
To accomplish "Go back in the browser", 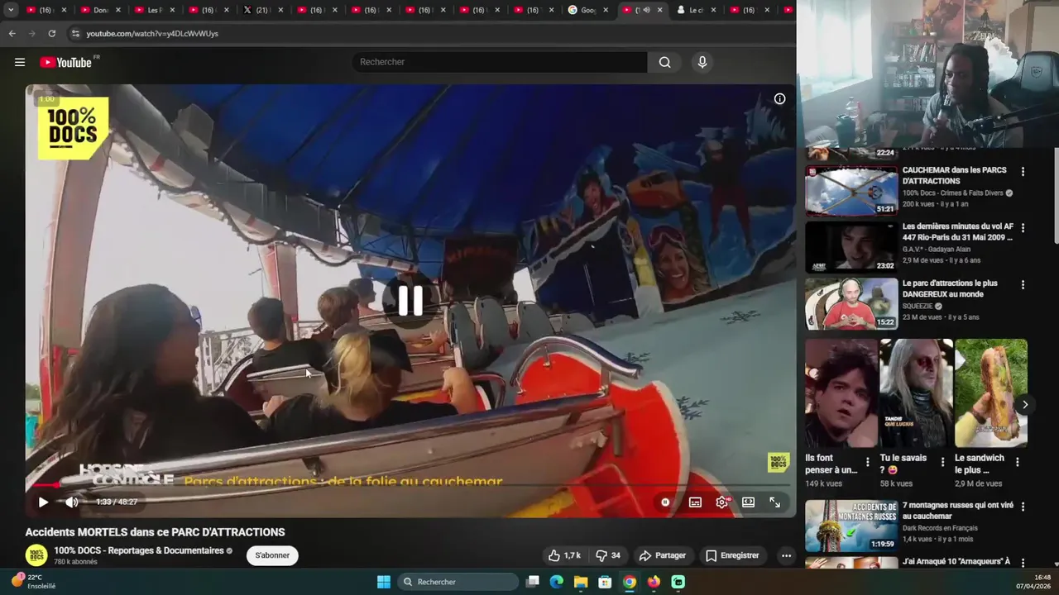I will [x=12, y=34].
